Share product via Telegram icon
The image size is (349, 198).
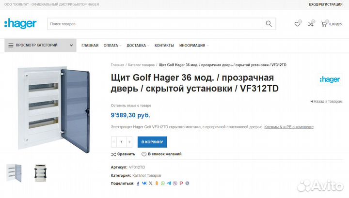point(169,183)
